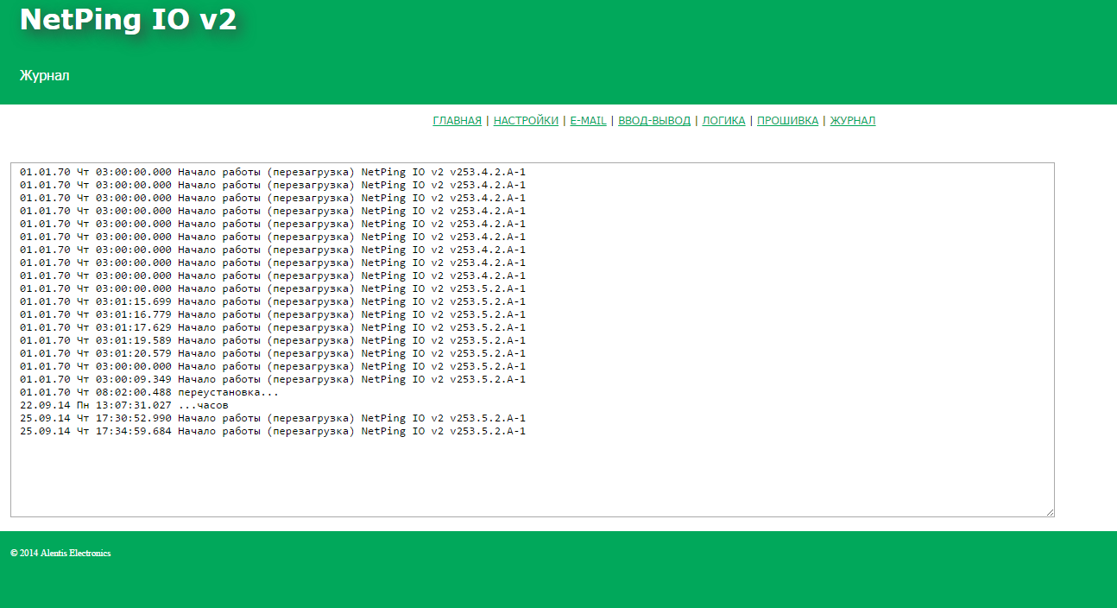This screenshot has width=1117, height=608.
Task: Click the log entry at 03:00:09.349
Action: click(x=272, y=379)
